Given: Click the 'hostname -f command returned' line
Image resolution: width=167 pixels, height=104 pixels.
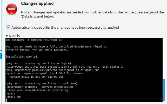Looking at the screenshot, I should point(34,40).
